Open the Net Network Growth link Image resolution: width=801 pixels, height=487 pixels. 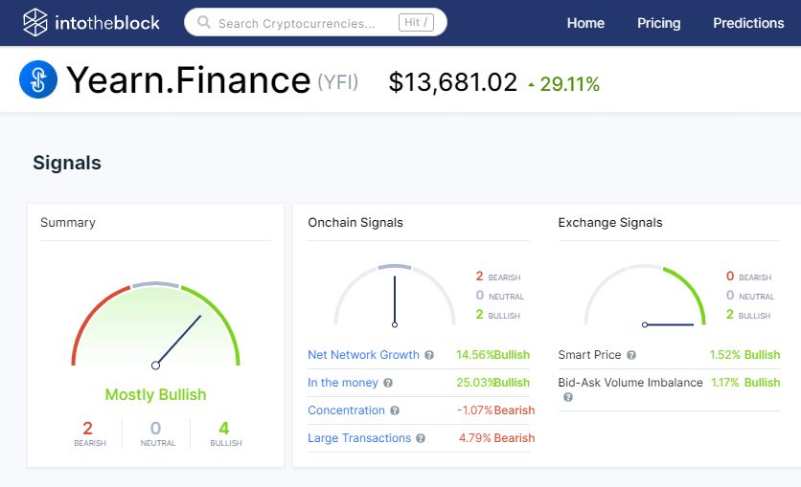tap(363, 354)
